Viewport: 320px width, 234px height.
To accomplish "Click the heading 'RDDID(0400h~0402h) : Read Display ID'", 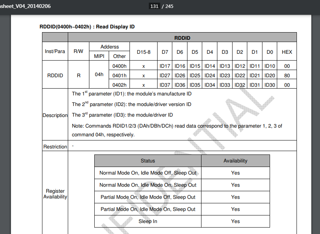I will [87, 27].
